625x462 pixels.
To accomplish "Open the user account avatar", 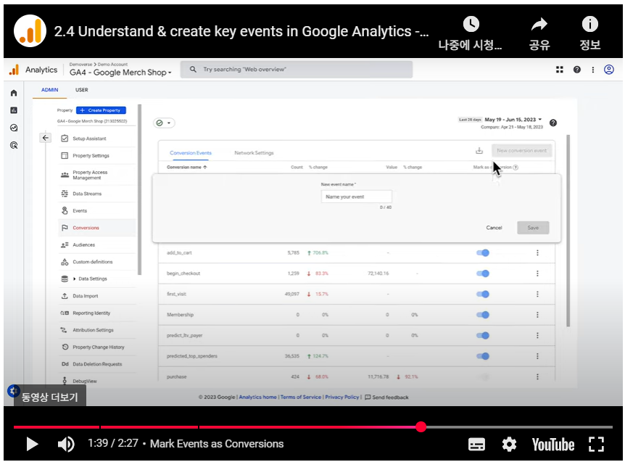I will tap(609, 70).
